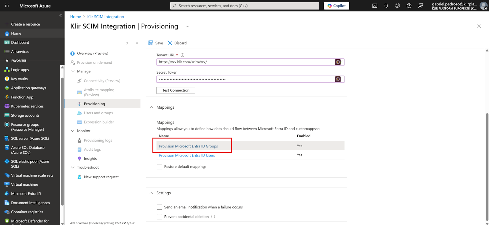This screenshot has width=489, height=225.
Task: Click the help question mark icon
Action: tap(409, 6)
